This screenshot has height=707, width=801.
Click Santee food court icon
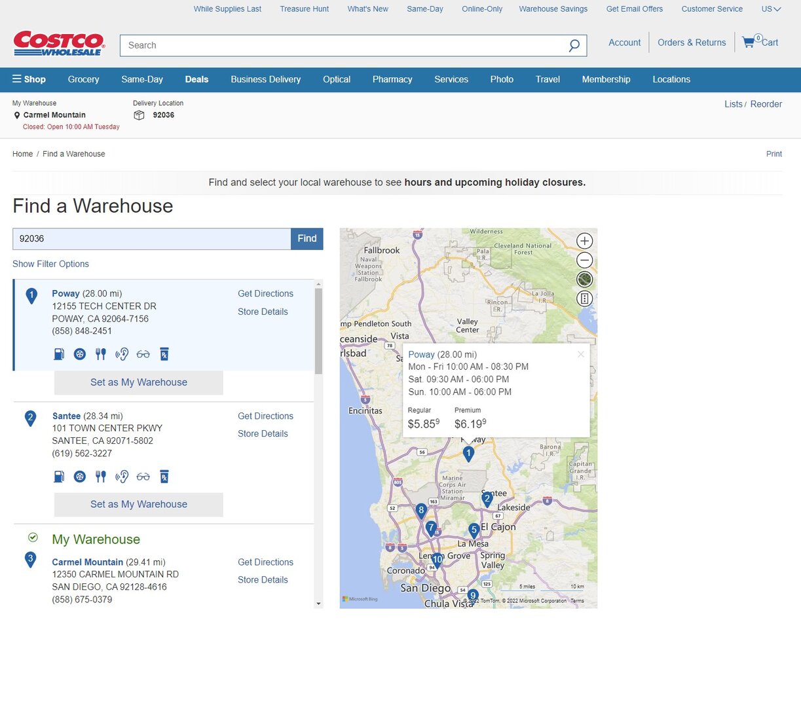click(100, 477)
